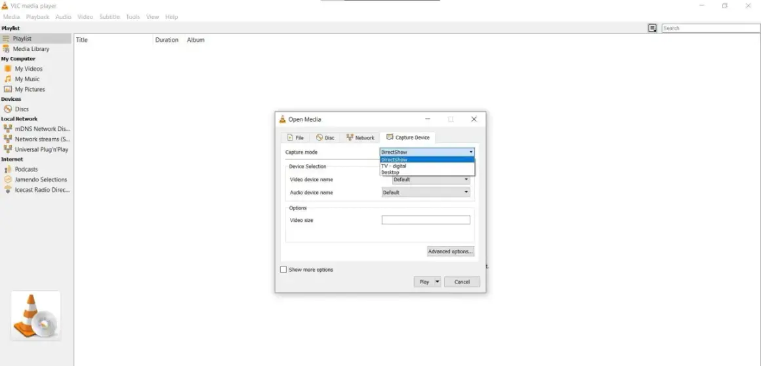Sort playlist by Album column header
The image size is (761, 366).
click(195, 40)
